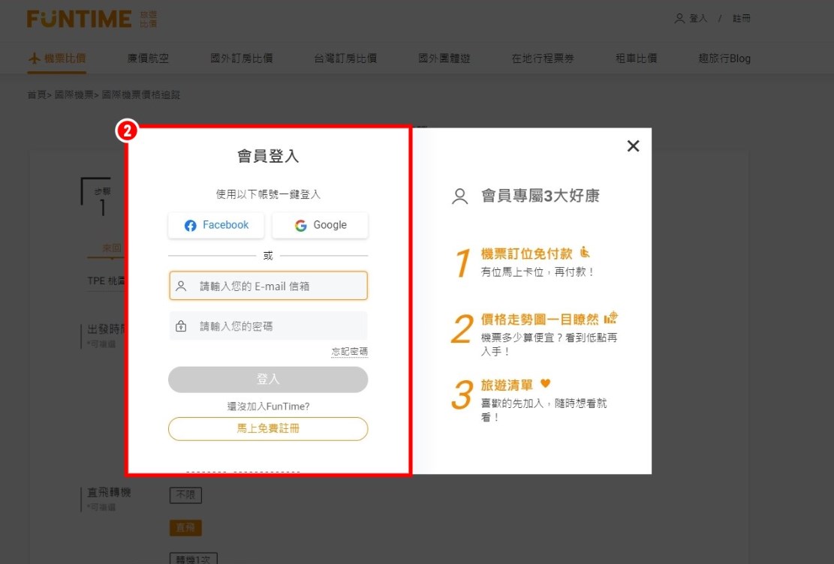This screenshot has width=834, height=564.
Task: Click the grey 登入 submit button
Action: click(268, 379)
